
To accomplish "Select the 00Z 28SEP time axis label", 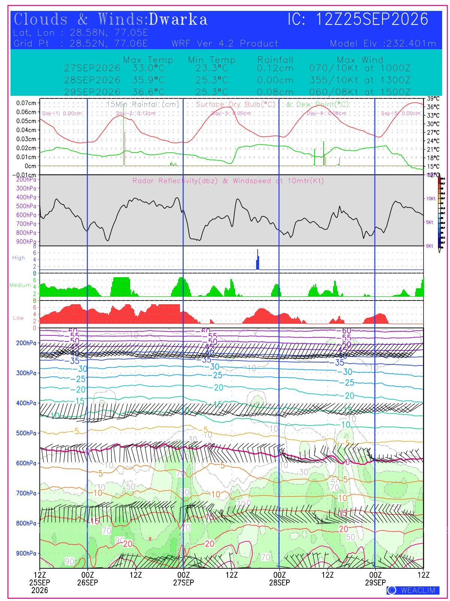I will pos(279,578).
